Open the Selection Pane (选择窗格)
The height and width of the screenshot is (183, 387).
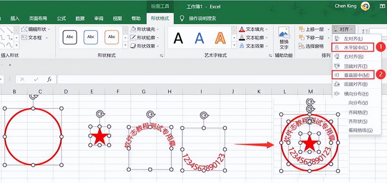click(311, 46)
